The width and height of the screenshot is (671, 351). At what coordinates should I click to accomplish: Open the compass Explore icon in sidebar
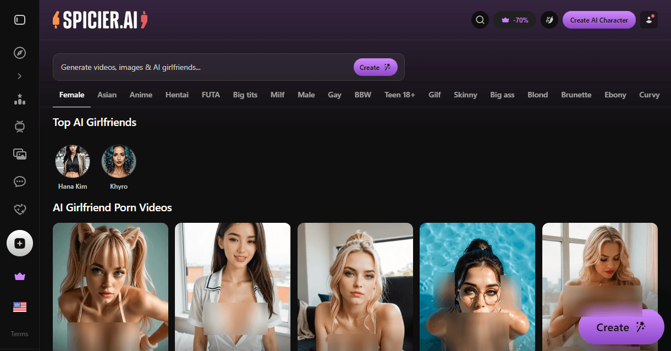20,53
